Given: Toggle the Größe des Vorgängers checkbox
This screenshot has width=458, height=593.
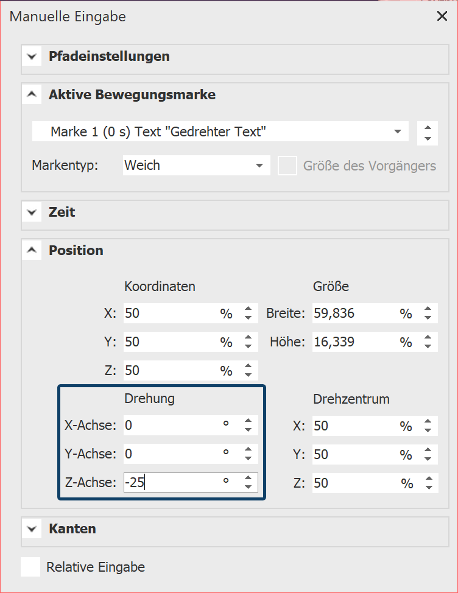Looking at the screenshot, I should click(x=287, y=166).
